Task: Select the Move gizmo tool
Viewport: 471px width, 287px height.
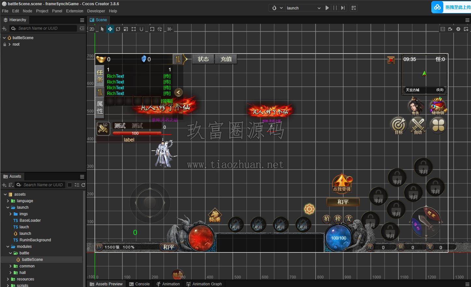Action: [x=110, y=29]
